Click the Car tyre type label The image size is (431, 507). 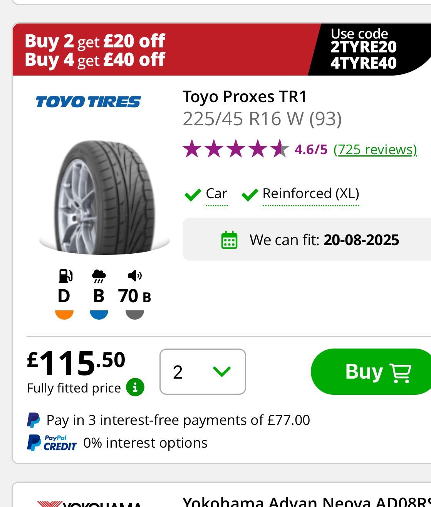(216, 194)
